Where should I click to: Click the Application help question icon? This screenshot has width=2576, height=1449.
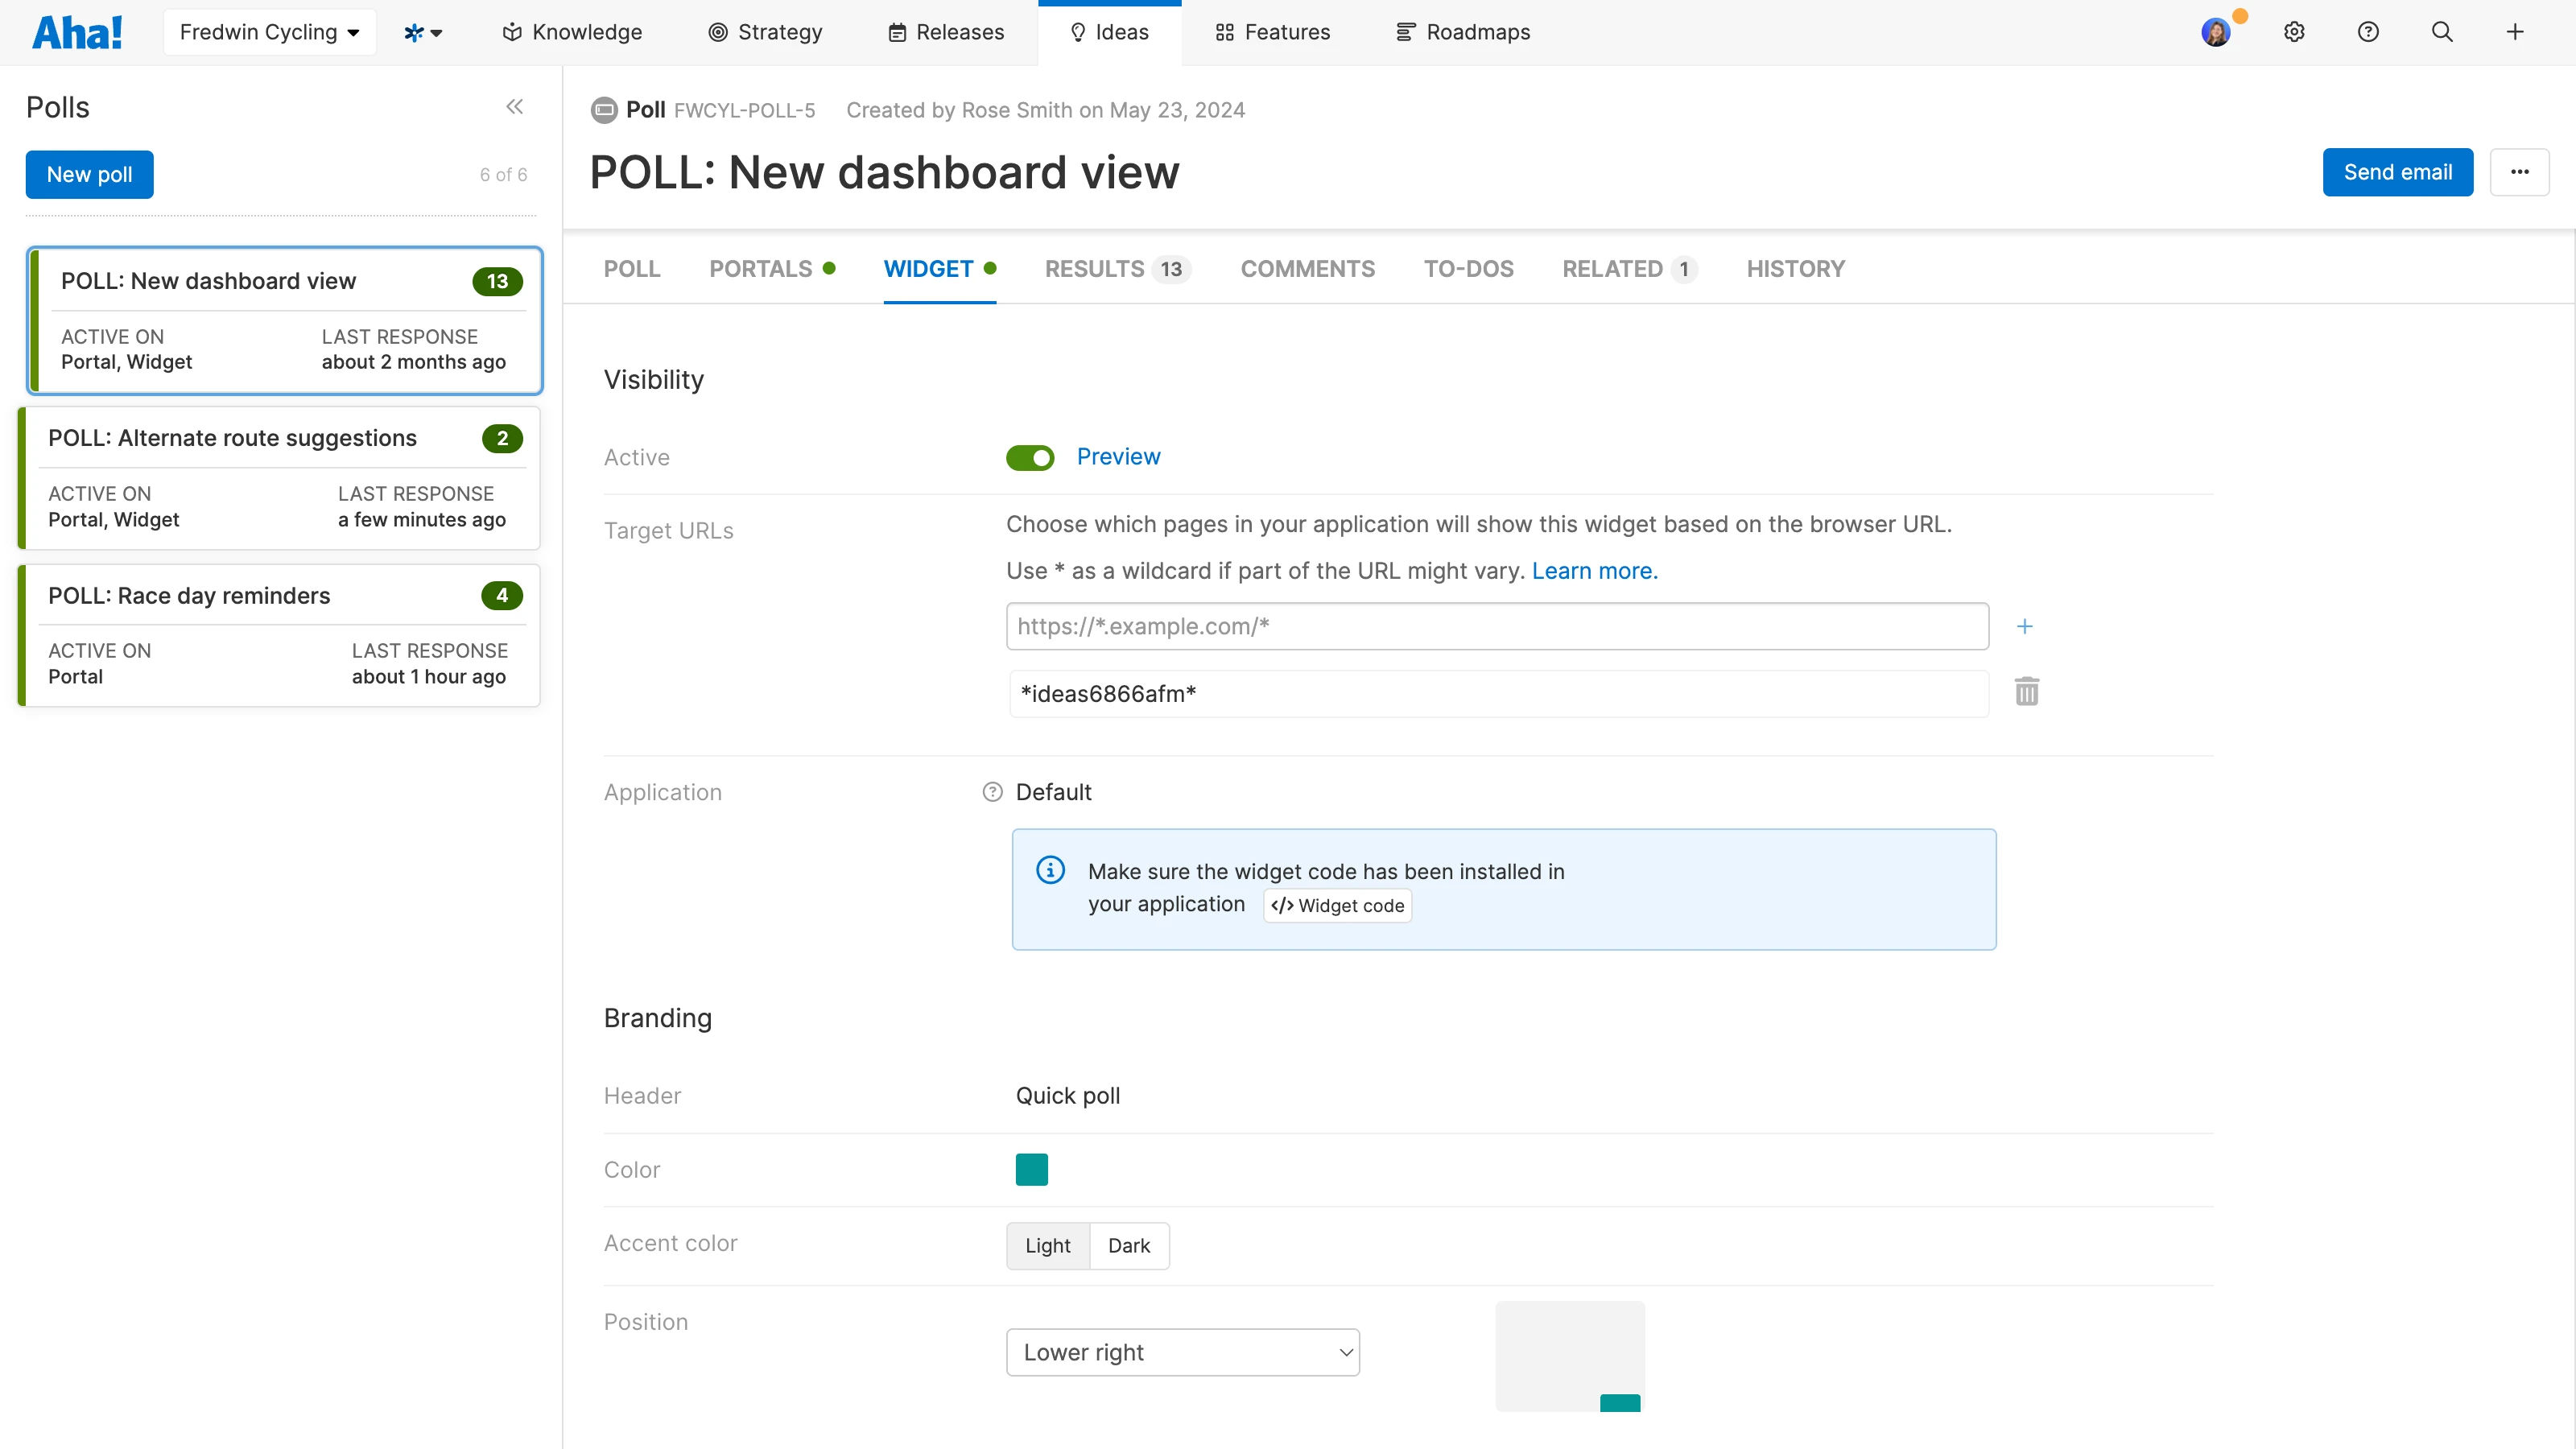click(992, 792)
